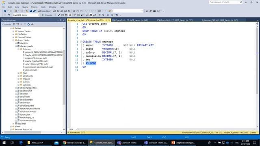Click the Paste clipboard icon
The image size is (260, 146).
pos(81,11)
